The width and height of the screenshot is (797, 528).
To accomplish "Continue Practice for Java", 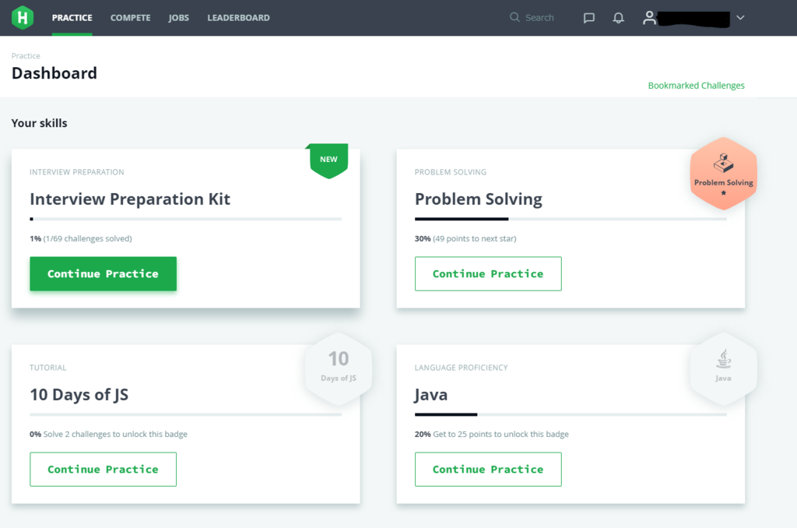I will [488, 469].
